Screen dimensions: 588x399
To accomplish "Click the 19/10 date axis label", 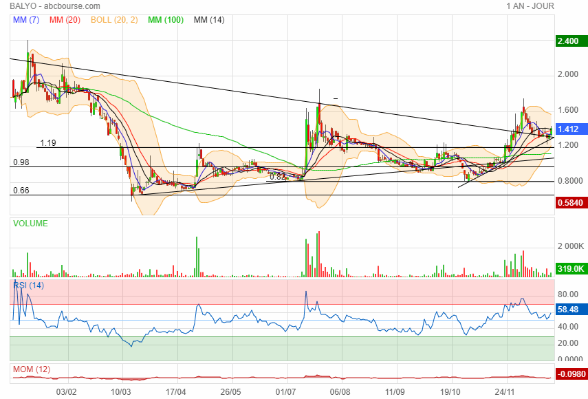I will coord(450,392).
